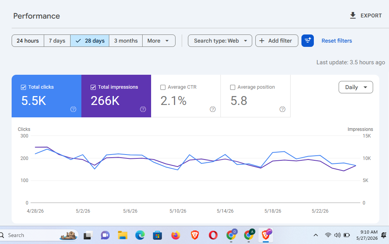Open the volume speaker icon
The width and height of the screenshot is (389, 244).
coord(337,235)
